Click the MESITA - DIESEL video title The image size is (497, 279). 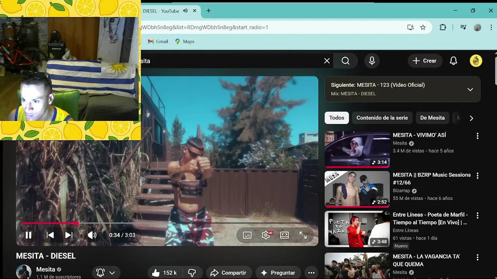point(46,256)
